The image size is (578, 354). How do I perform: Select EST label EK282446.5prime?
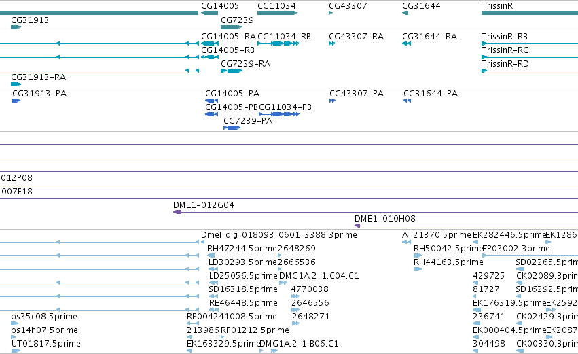coord(509,235)
